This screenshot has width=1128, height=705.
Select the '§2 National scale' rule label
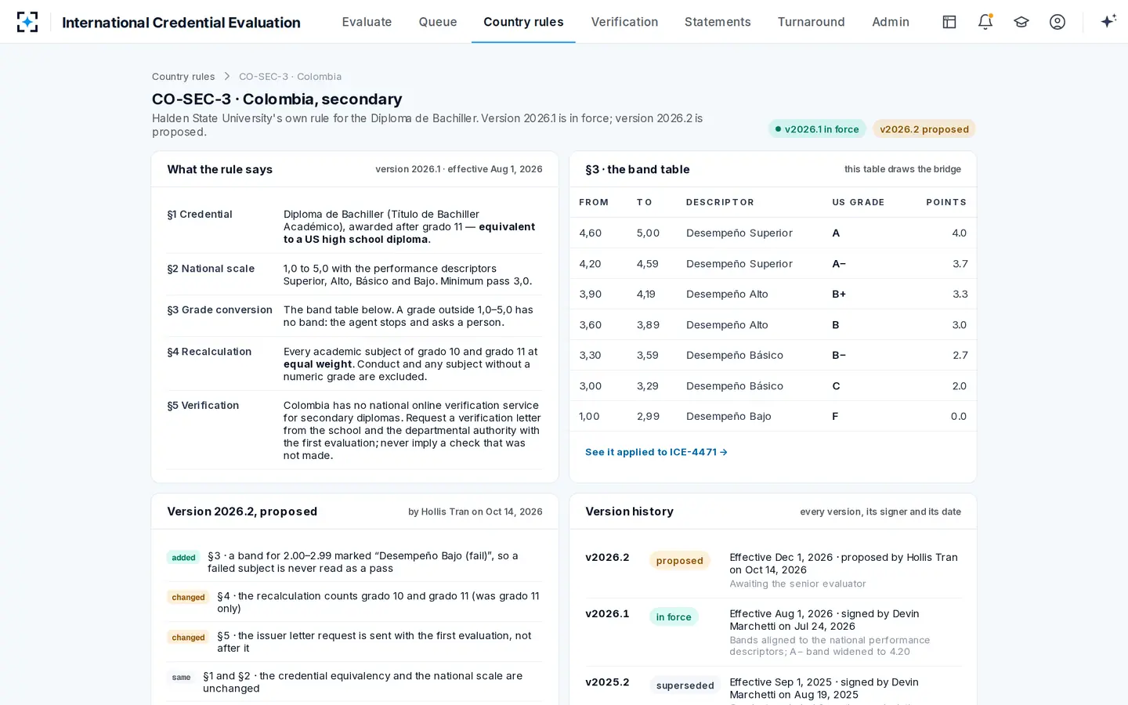tap(211, 269)
